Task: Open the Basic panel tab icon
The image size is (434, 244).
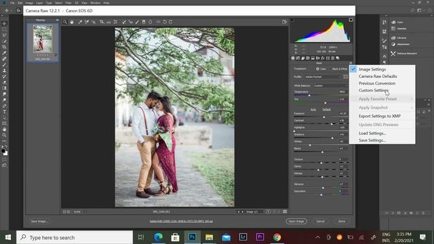Action: coord(293,58)
